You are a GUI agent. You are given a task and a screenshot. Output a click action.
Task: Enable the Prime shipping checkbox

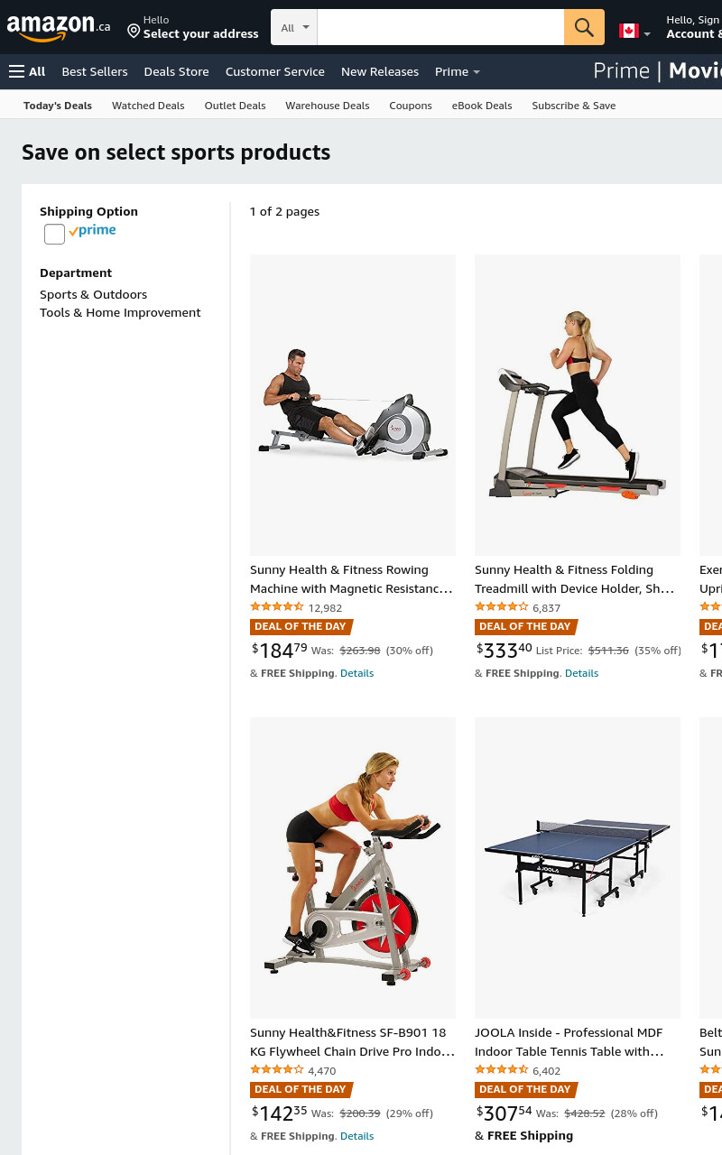54,235
